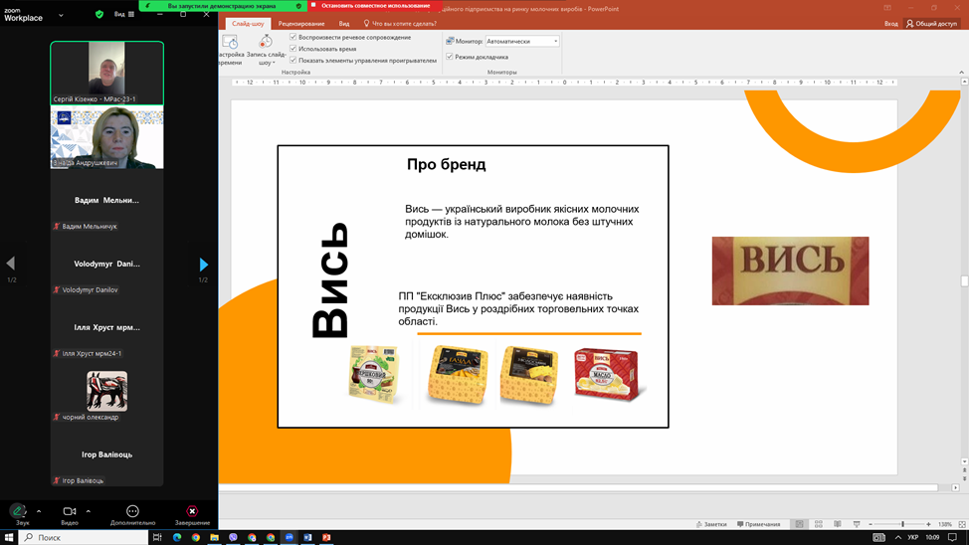This screenshot has width=969, height=545.
Task: Select Зінаїда Андрушкевич's video thumbnail
Action: point(106,137)
